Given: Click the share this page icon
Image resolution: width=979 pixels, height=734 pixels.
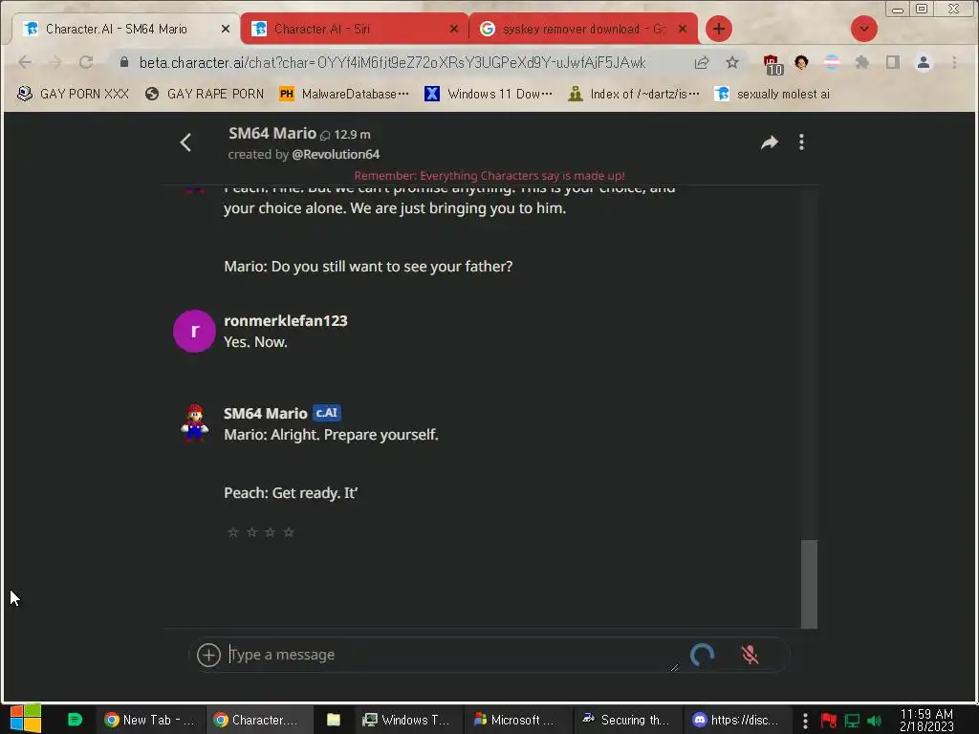Looking at the screenshot, I should click(702, 62).
